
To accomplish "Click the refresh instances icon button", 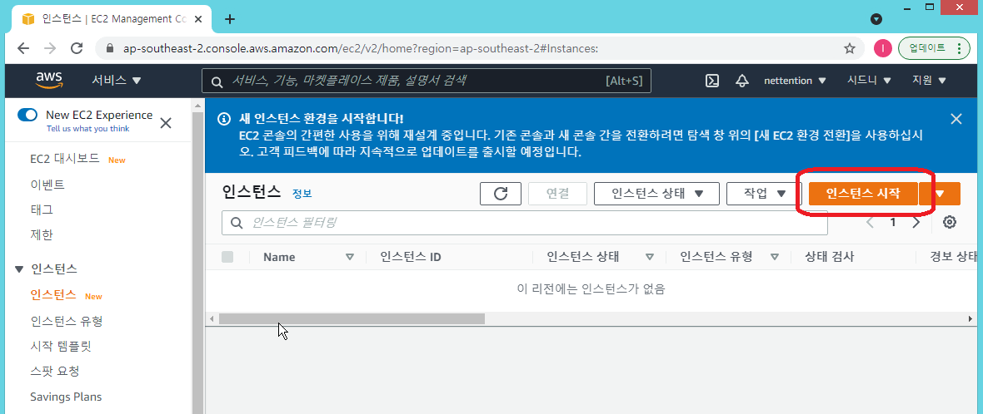I will point(501,194).
